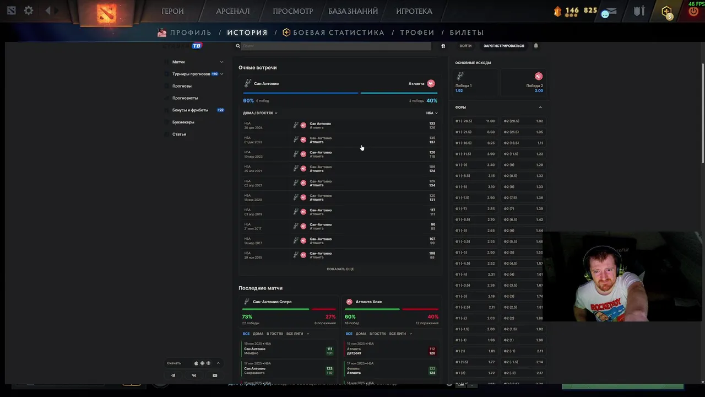Open the Игротека tab
The height and width of the screenshot is (397, 705).
(x=414, y=11)
